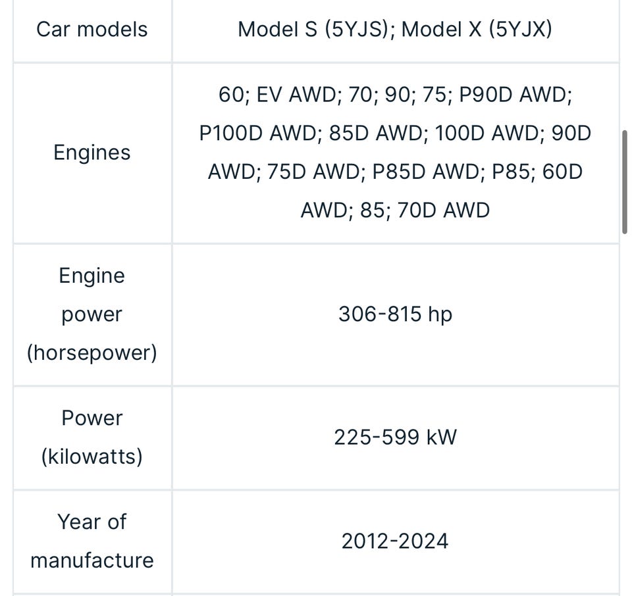The width and height of the screenshot is (632, 596).
Task: Click the "Engines" row label
Action: tap(92, 153)
